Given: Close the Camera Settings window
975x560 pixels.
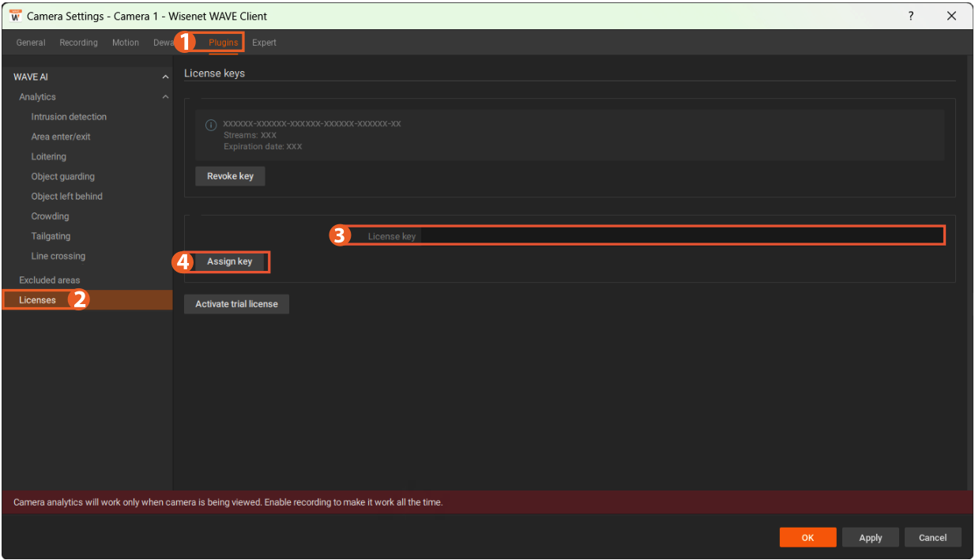Looking at the screenshot, I should point(951,16).
